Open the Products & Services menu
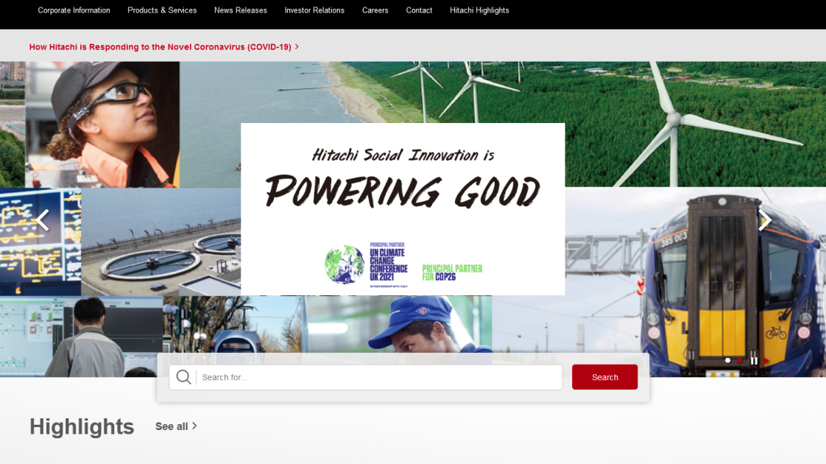Image resolution: width=826 pixels, height=464 pixels. (x=162, y=10)
